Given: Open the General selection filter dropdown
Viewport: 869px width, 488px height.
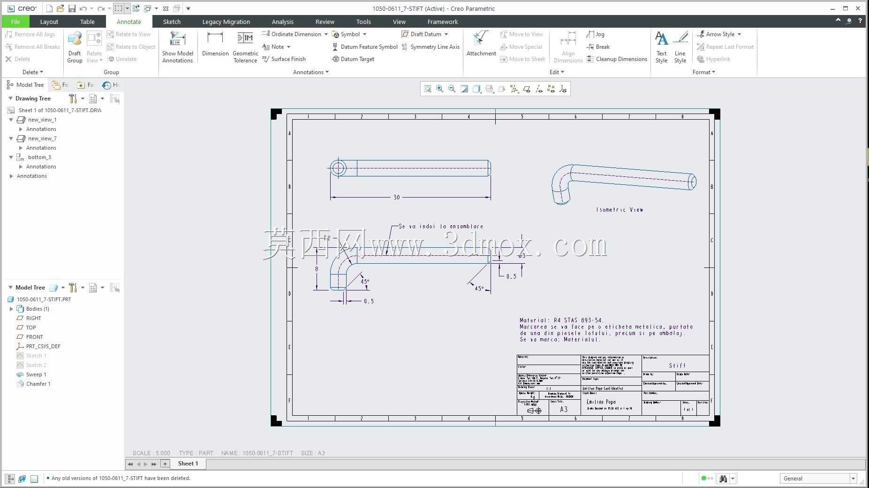Looking at the screenshot, I should [853, 479].
